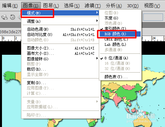The height and width of the screenshot is (127, 165).
Task: Expand the 图像旋转(G) submenu
Action: (60, 59)
